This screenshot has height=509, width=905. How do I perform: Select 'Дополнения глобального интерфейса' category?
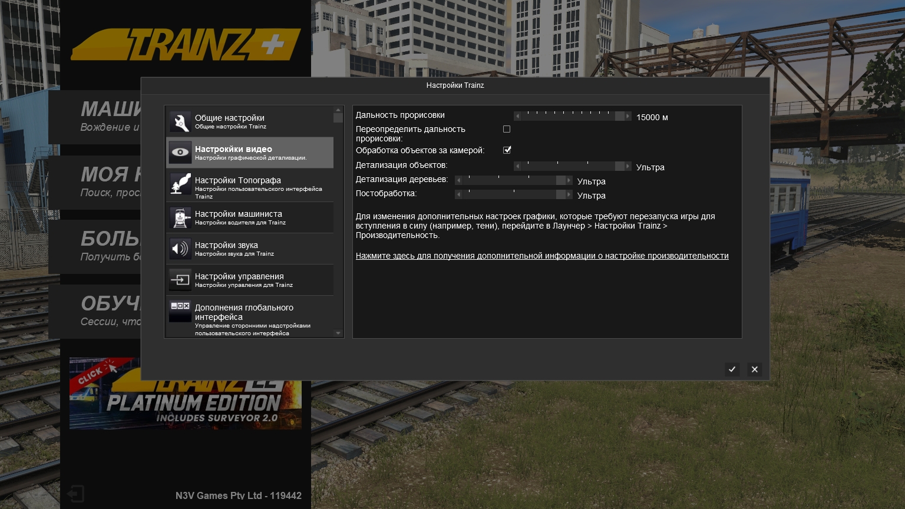(250, 317)
